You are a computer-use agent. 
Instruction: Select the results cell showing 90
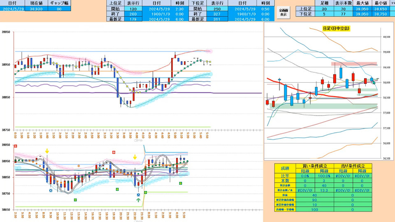(315, 200)
